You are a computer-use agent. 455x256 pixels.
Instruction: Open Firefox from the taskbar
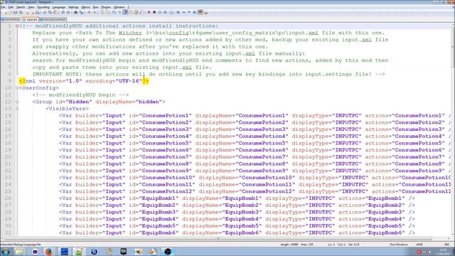tap(49, 252)
